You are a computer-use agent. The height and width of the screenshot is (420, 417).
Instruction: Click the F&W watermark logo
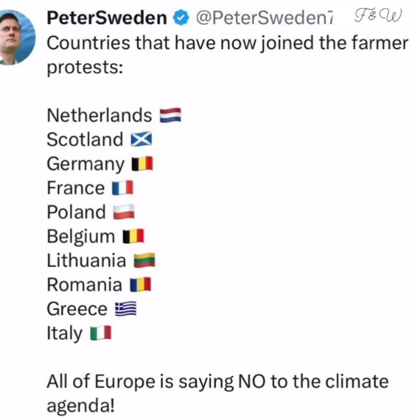(377, 16)
